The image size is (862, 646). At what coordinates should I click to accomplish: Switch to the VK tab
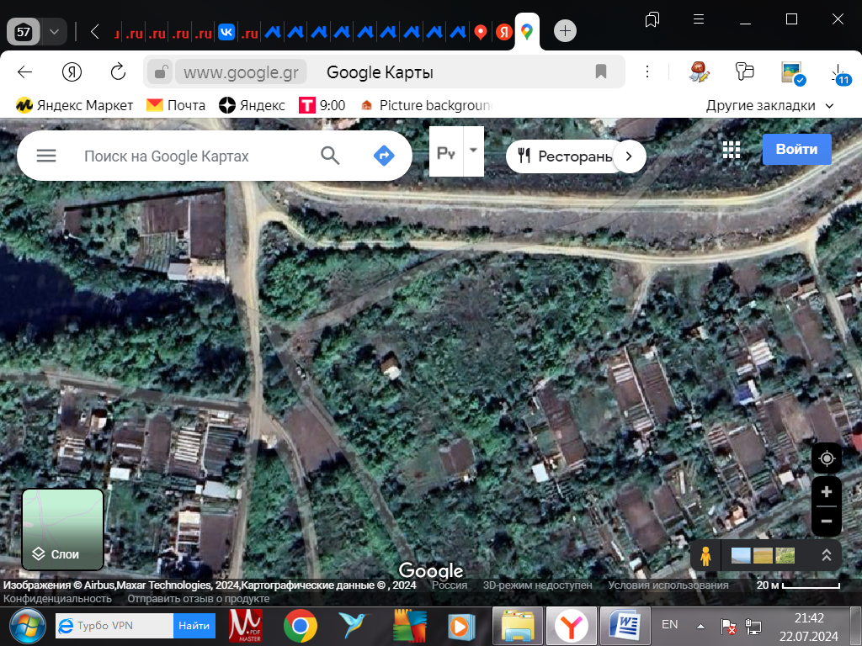point(226,32)
